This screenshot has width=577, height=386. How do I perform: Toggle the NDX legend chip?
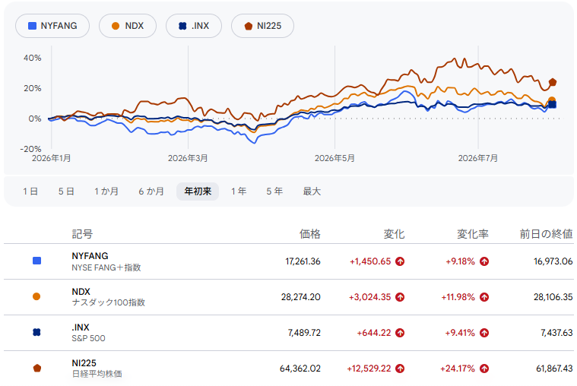click(x=128, y=26)
